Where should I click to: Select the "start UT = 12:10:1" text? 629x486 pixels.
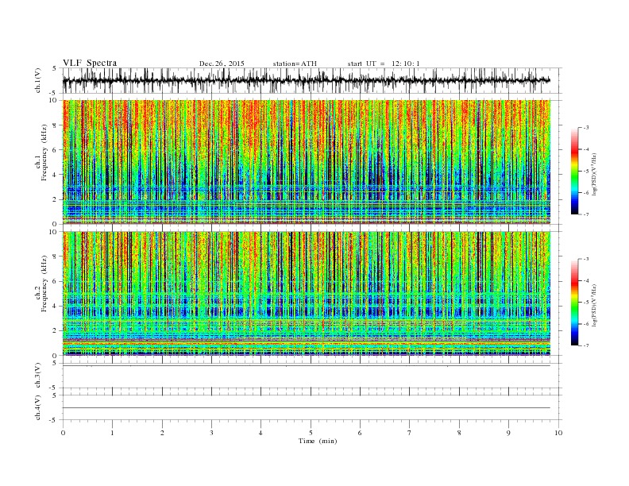pos(384,64)
